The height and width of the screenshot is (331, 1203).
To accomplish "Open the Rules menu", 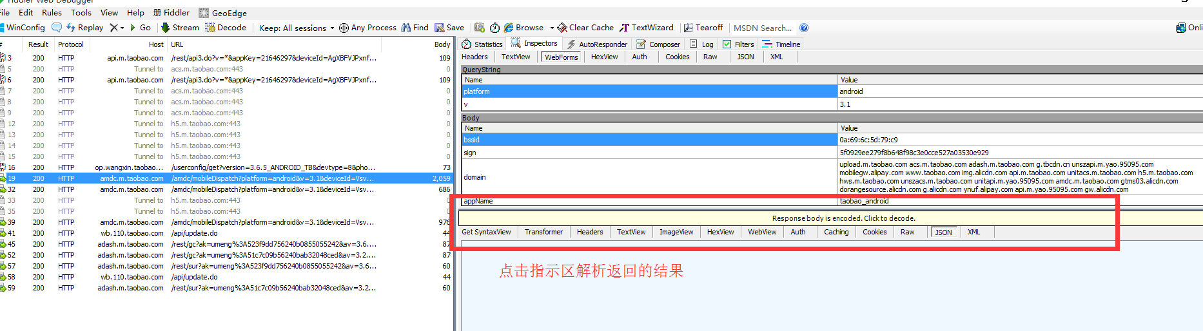I will [52, 13].
